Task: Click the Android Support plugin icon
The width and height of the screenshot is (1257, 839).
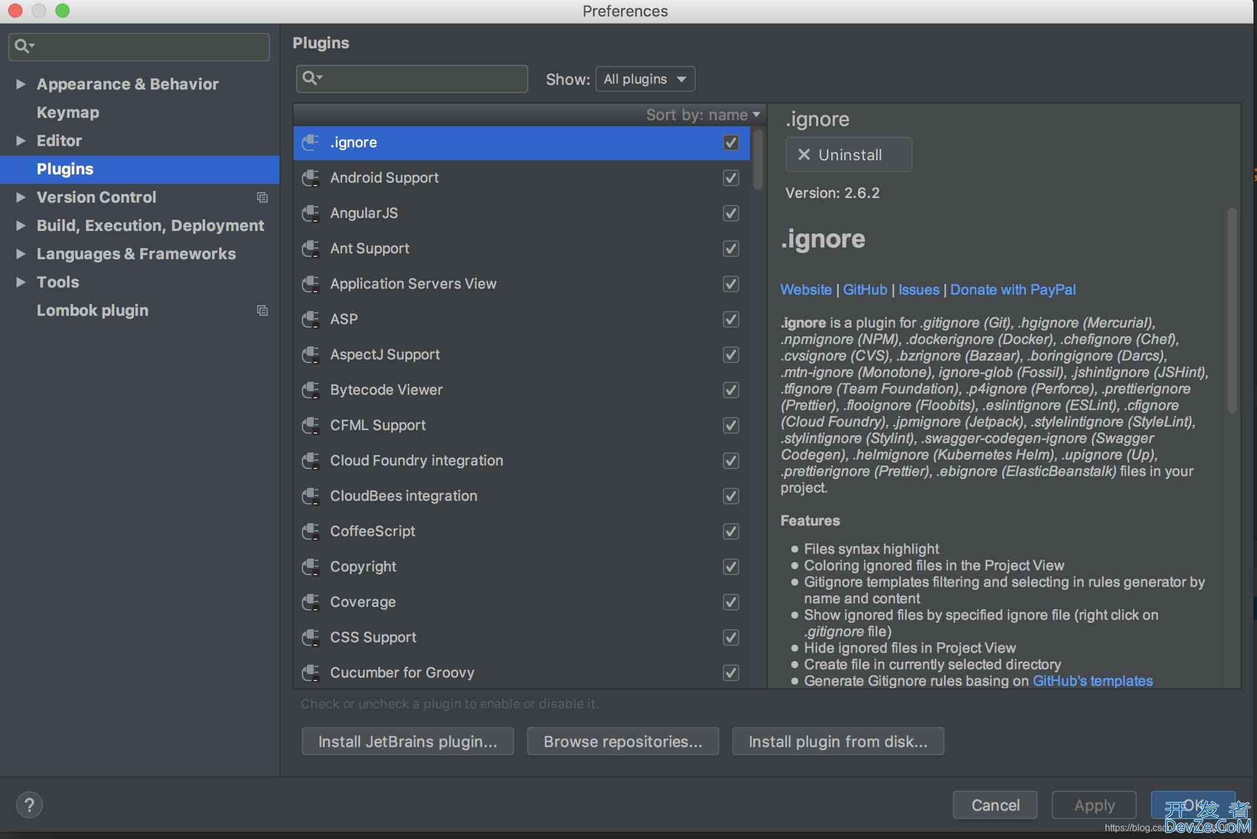Action: 312,177
